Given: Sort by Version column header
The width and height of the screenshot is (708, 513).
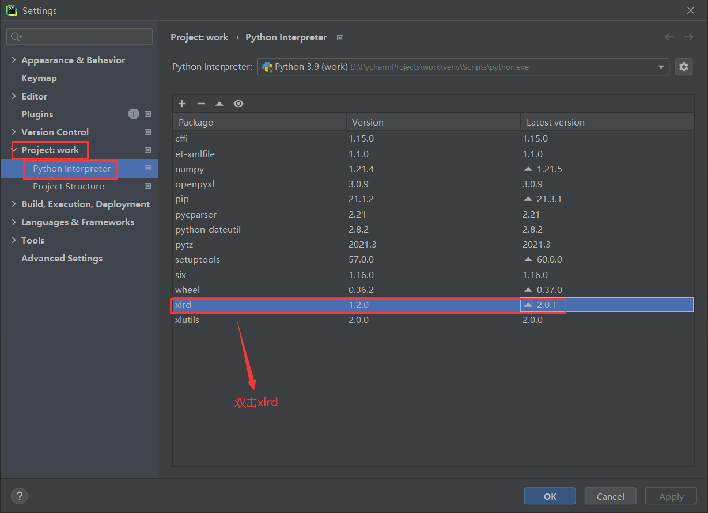Looking at the screenshot, I should 433,122.
